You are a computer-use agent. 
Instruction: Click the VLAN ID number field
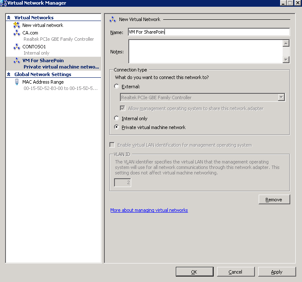[x=123, y=182]
